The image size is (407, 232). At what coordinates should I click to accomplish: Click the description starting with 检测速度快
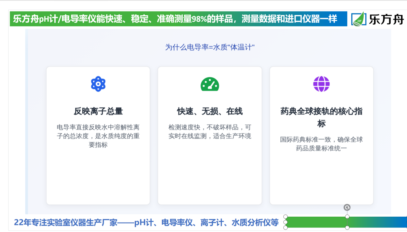click(x=210, y=132)
